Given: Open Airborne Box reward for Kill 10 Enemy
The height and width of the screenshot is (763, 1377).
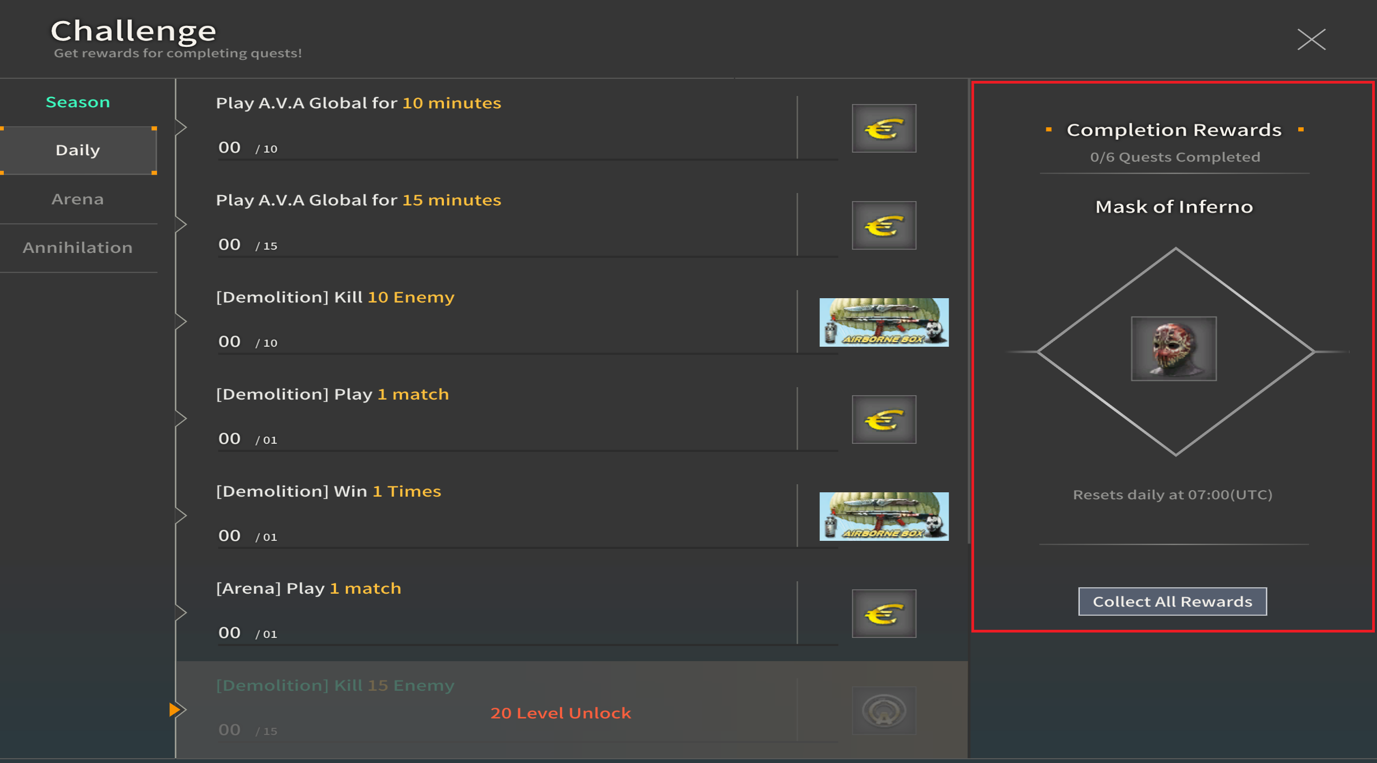Looking at the screenshot, I should (x=883, y=322).
